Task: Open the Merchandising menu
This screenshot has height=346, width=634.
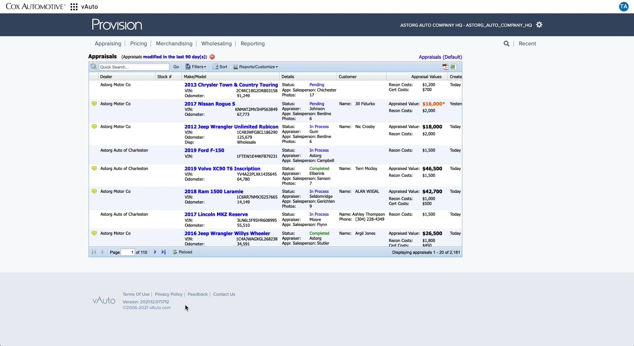Action: point(174,44)
